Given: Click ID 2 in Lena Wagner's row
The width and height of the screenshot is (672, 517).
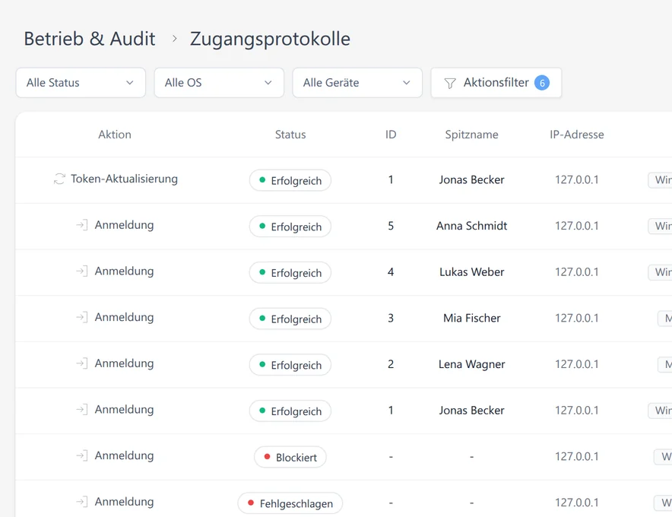Looking at the screenshot, I should [391, 364].
